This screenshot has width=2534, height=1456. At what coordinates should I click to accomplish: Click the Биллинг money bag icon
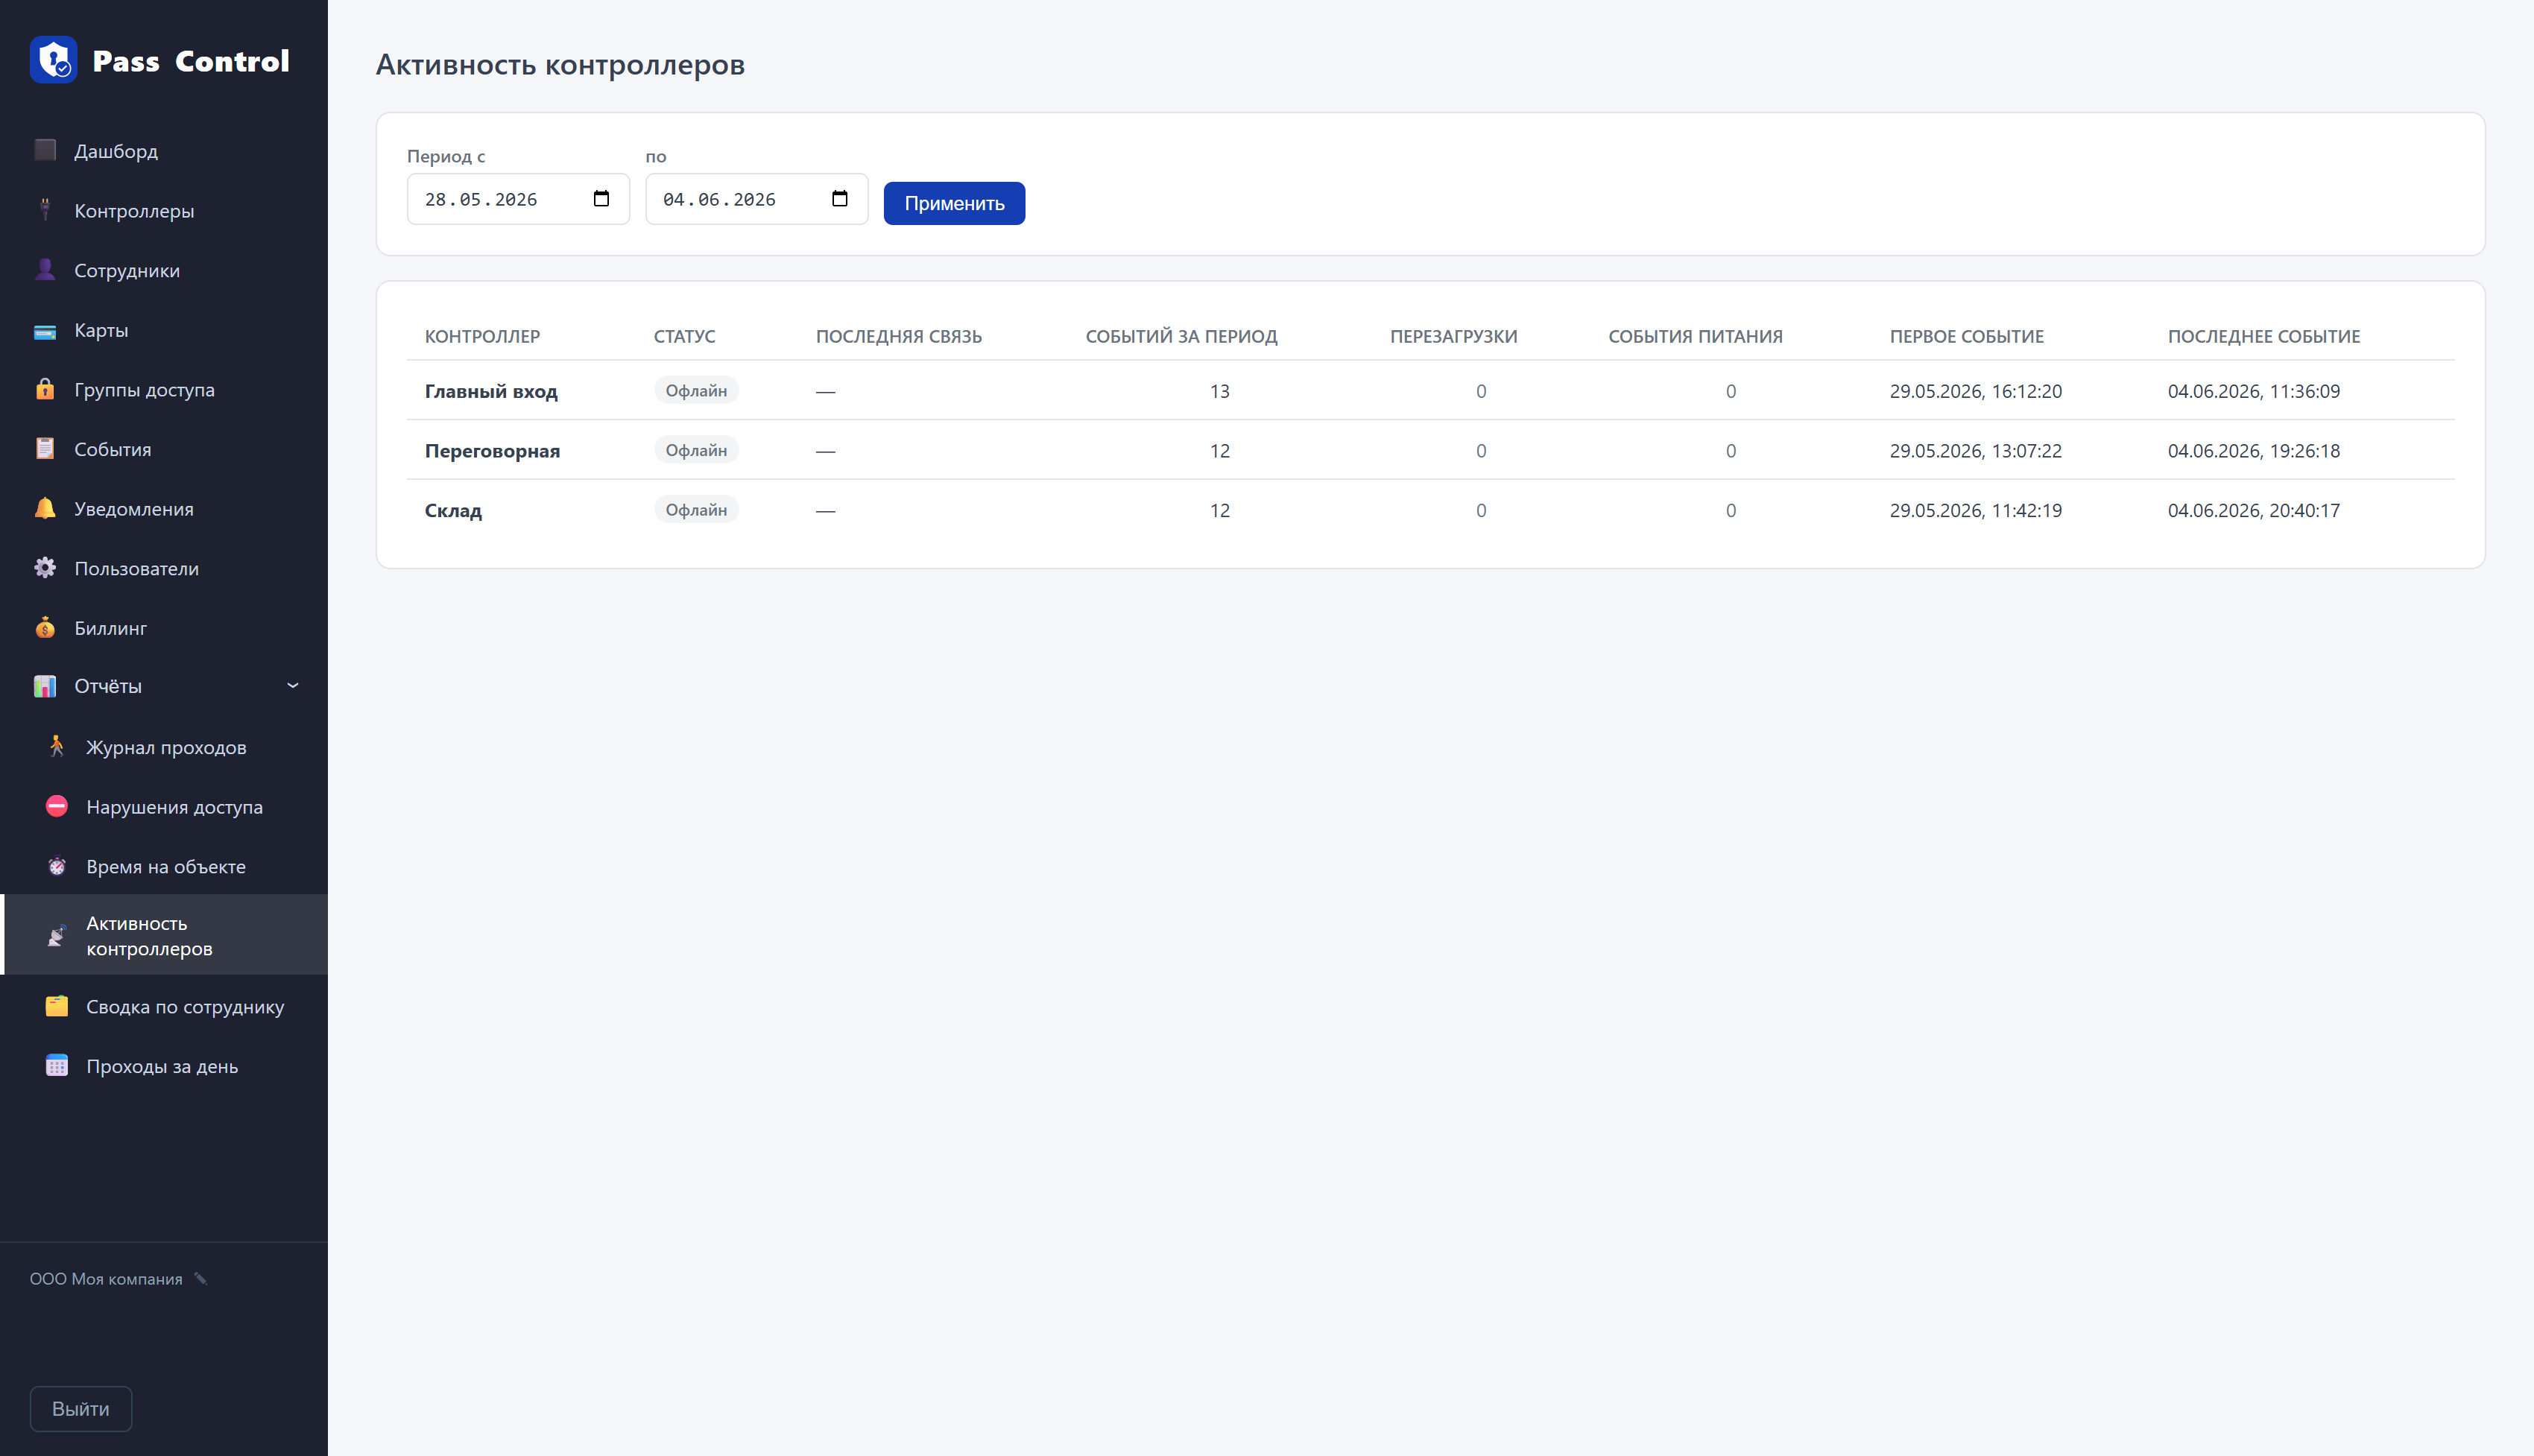[x=45, y=628]
